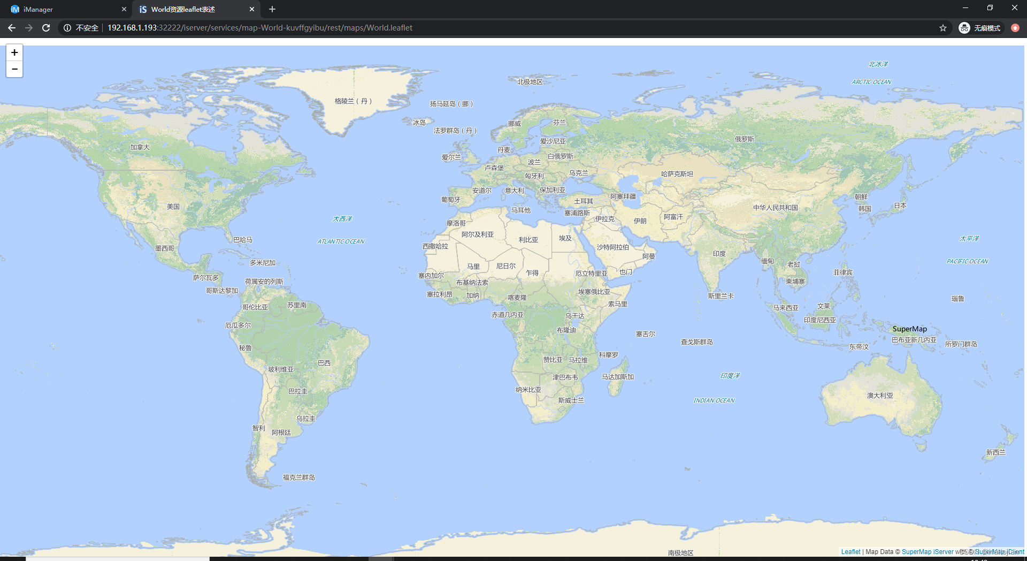This screenshot has width=1027, height=561.
Task: Click the 澳大利亚 country label
Action: coord(880,396)
